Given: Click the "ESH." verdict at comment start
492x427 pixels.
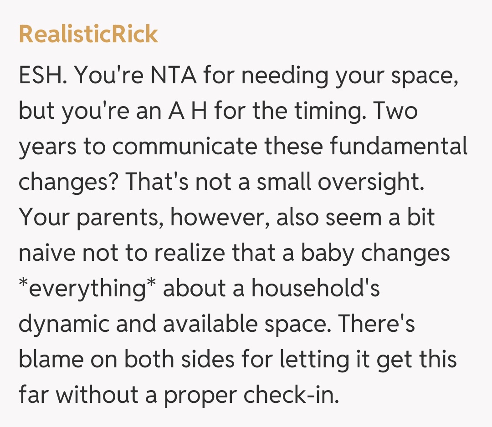Looking at the screenshot, I should [x=43, y=76].
